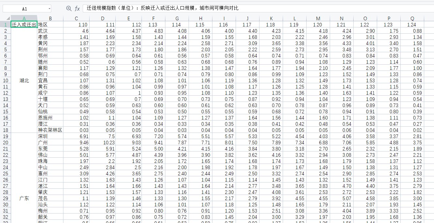The height and width of the screenshot is (223, 434).
Task: Select the 肇庆 city cell
Action: coord(50,192)
